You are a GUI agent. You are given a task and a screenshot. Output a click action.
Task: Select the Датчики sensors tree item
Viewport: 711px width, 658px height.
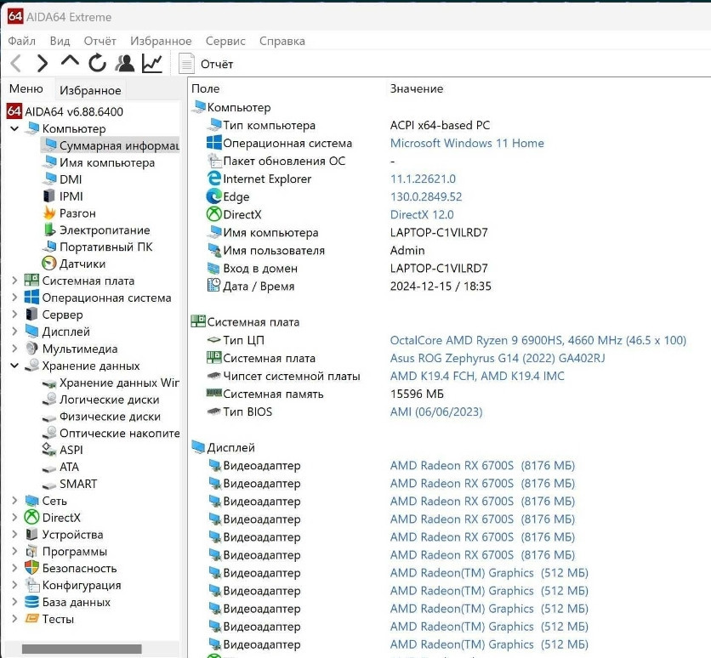[82, 264]
